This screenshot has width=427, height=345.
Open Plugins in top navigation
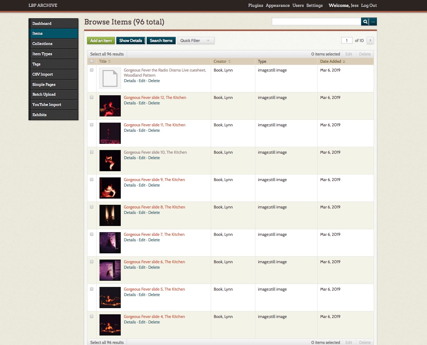point(255,5)
